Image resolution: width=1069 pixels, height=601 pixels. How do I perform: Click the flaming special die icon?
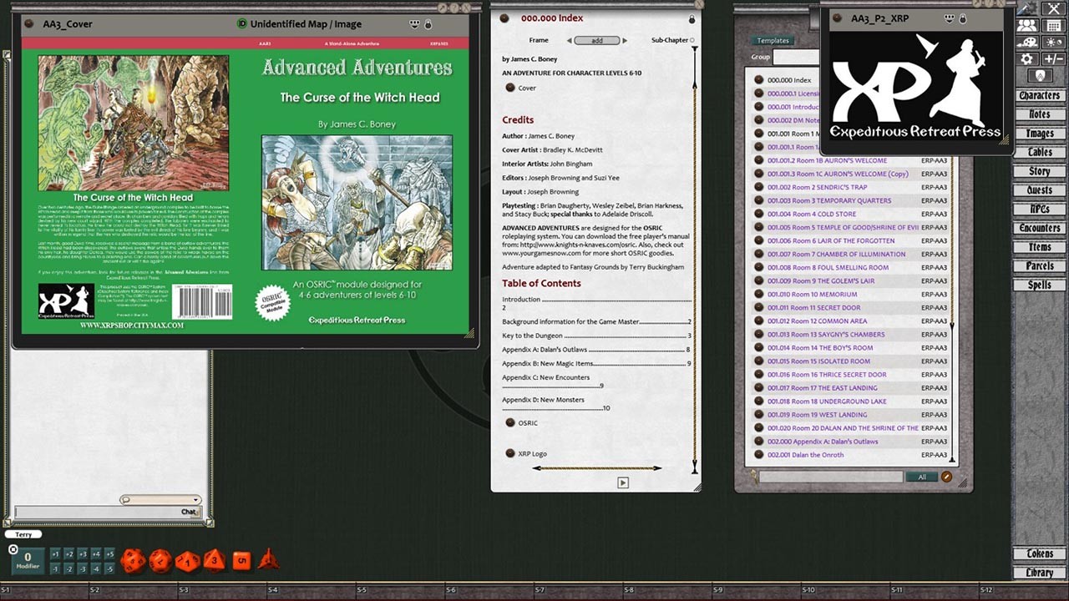tap(269, 559)
